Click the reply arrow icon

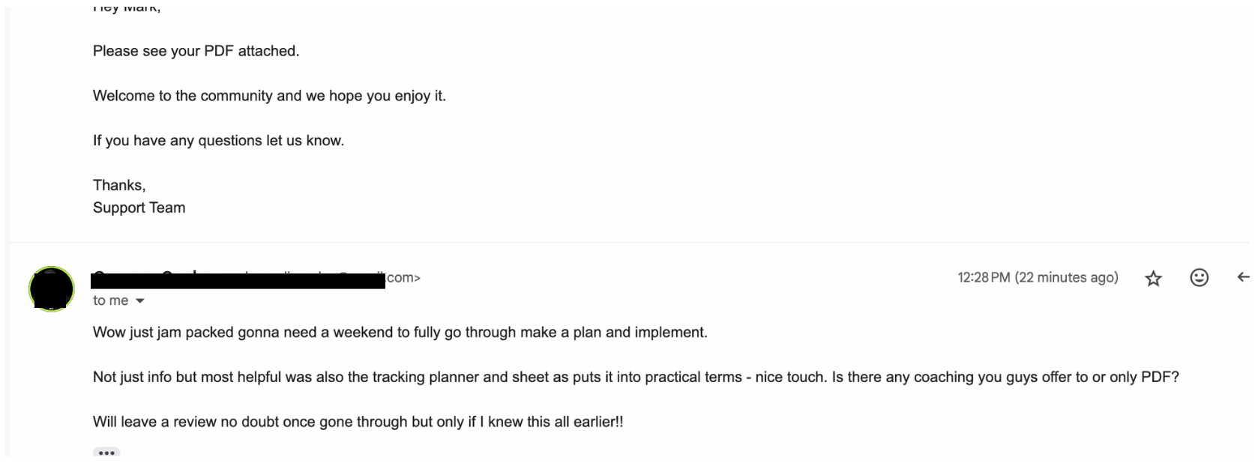1243,278
